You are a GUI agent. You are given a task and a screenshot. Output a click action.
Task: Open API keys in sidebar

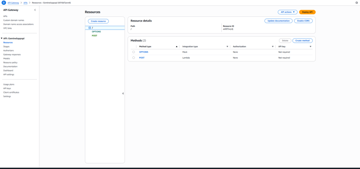click(x=7, y=88)
